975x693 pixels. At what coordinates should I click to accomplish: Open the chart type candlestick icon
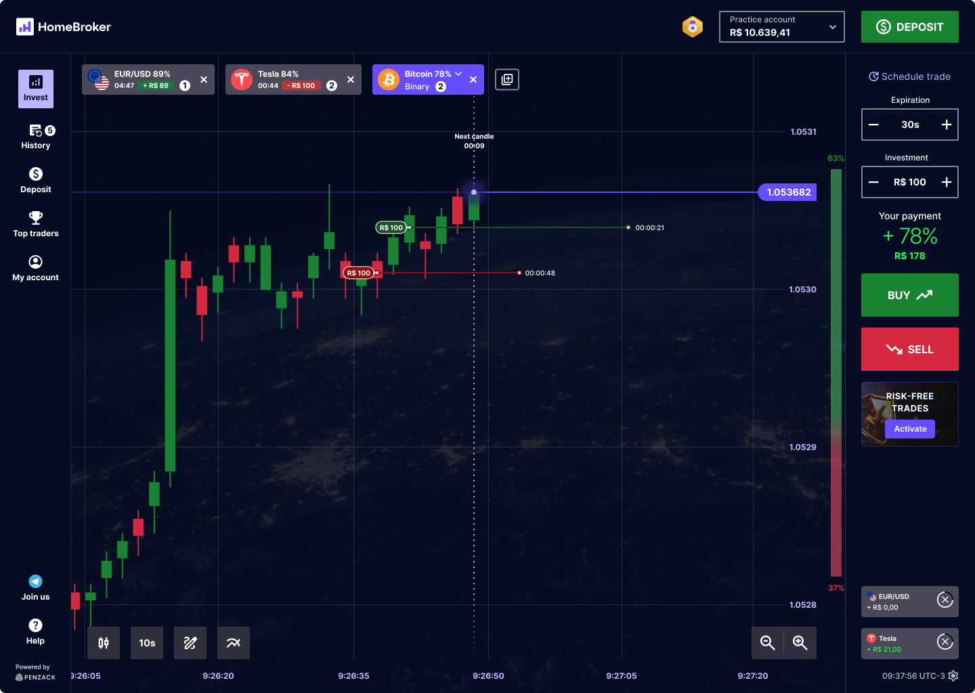tap(104, 643)
